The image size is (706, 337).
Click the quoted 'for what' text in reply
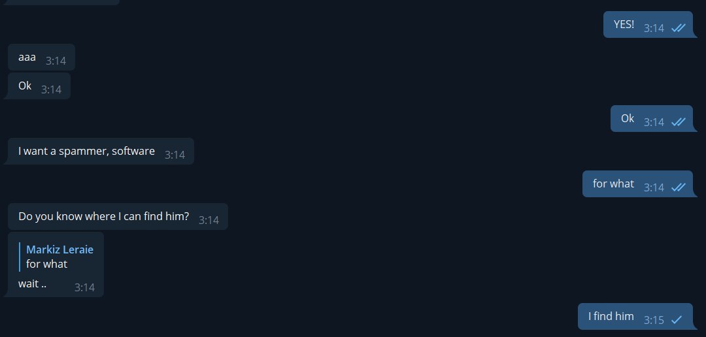(x=47, y=264)
